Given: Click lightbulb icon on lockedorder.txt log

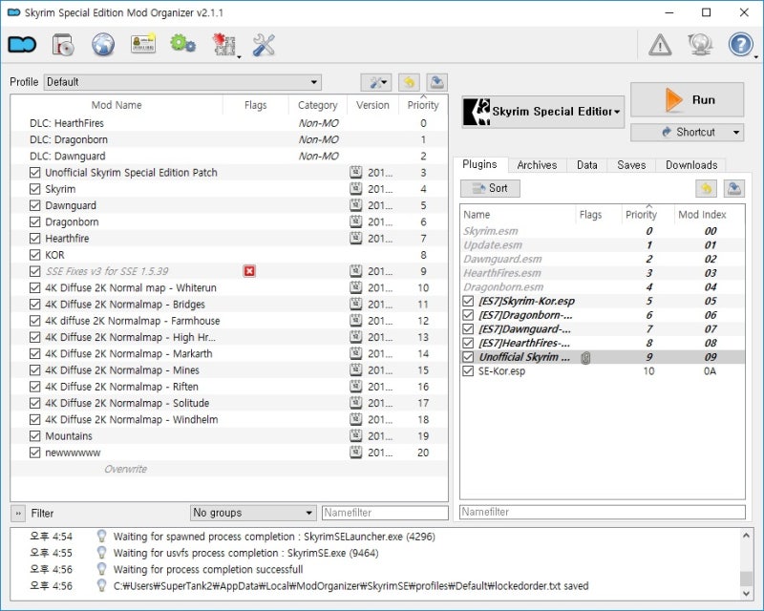Looking at the screenshot, I should [x=101, y=585].
